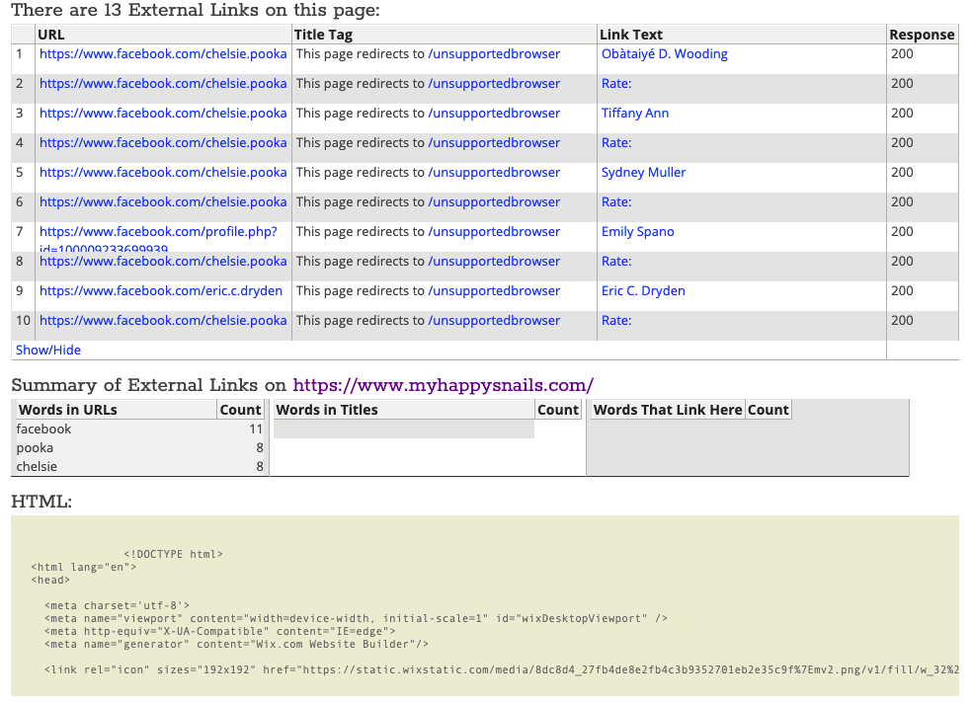Click the Rate: link in row 4
The image size is (971, 703).
tap(616, 143)
